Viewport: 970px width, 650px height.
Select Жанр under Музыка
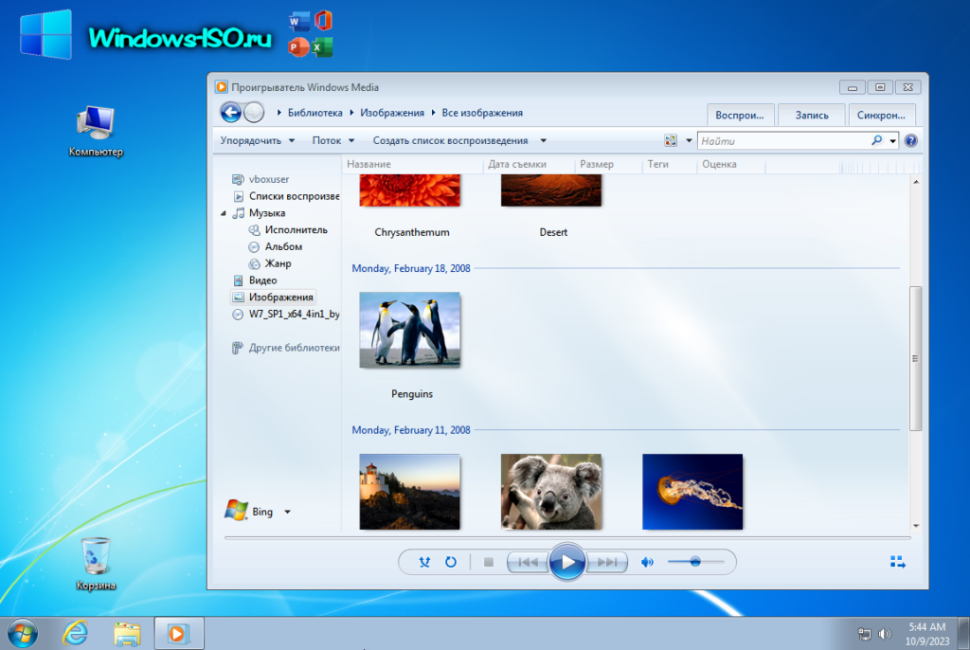pyautogui.click(x=278, y=263)
